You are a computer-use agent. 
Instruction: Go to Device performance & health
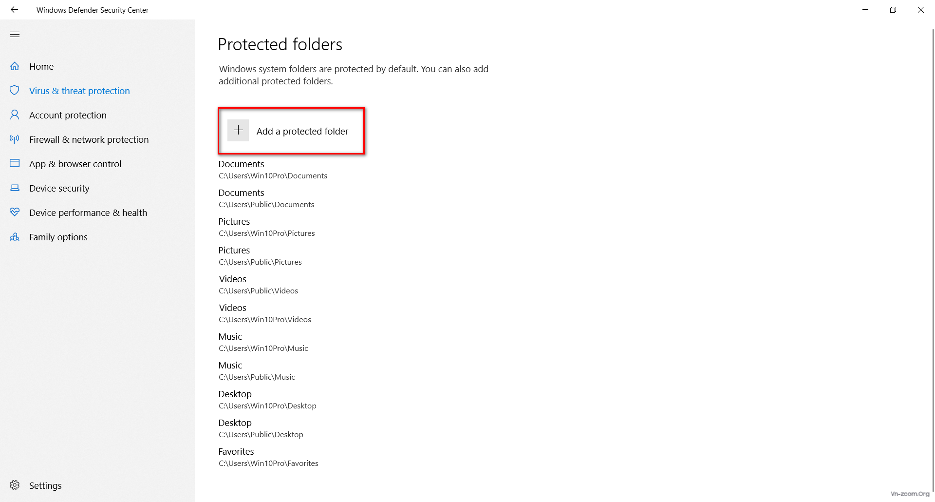click(x=88, y=212)
